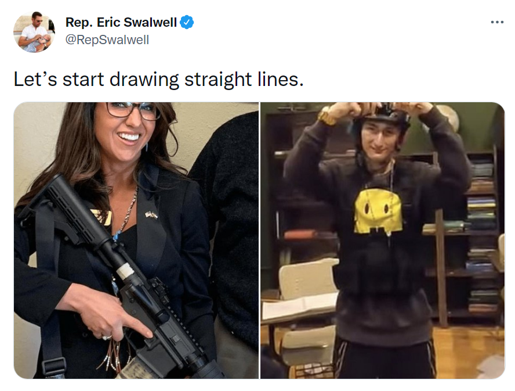Image resolution: width=515 pixels, height=391 pixels.
Task: Click the necklace in the left photo
Action: pyautogui.click(x=126, y=212)
